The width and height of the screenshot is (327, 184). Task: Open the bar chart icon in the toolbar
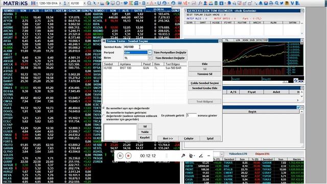click(102, 4)
